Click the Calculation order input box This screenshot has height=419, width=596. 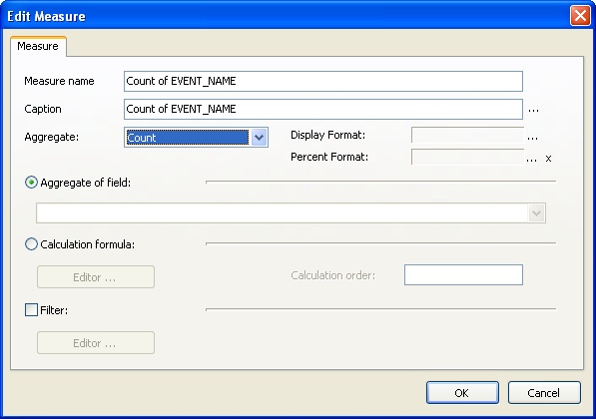(463, 275)
